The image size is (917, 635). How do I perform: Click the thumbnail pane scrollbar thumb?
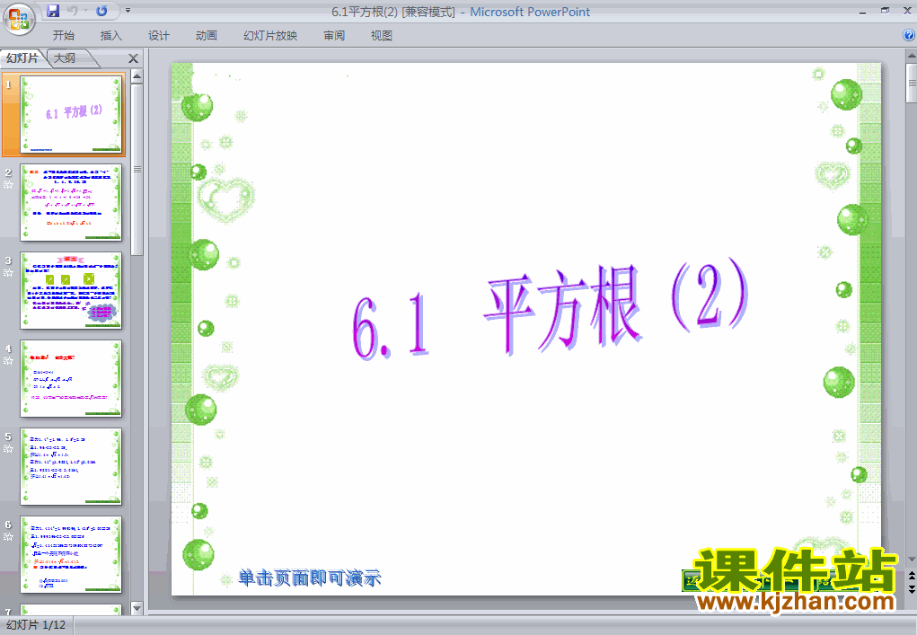137,170
